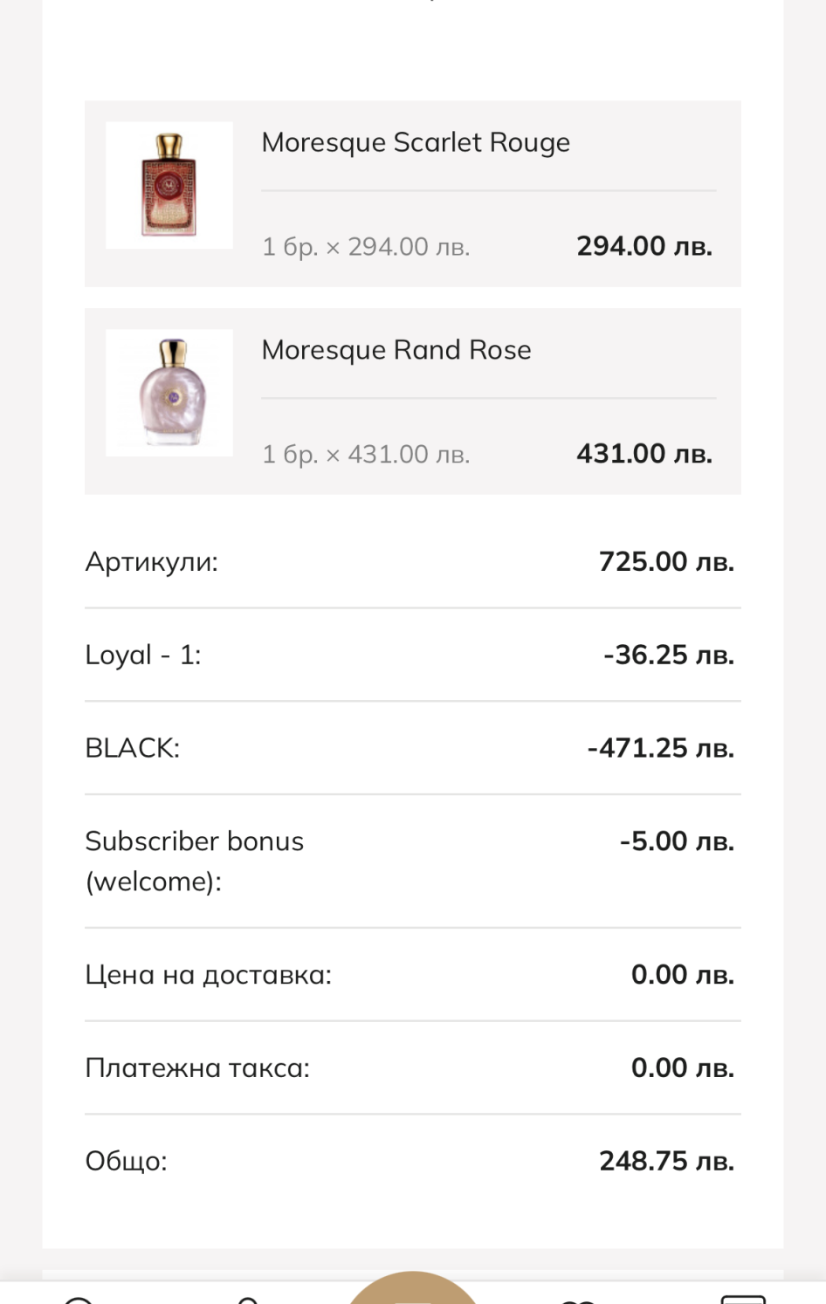Open the profile icon in bottom bar
The width and height of the screenshot is (826, 1304).
(248, 1300)
